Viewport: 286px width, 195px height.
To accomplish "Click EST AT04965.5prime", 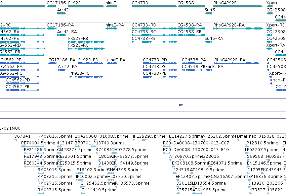I will pyautogui.click(x=209, y=190).
